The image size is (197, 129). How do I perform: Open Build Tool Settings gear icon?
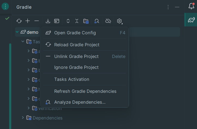pos(119,21)
